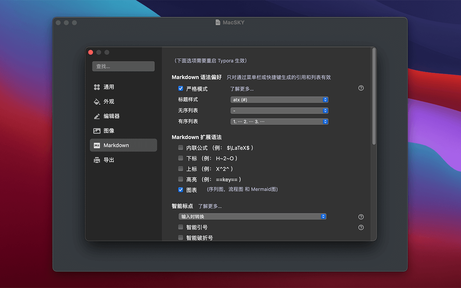
Task: Check the 上标 superscript option
Action: [181, 169]
